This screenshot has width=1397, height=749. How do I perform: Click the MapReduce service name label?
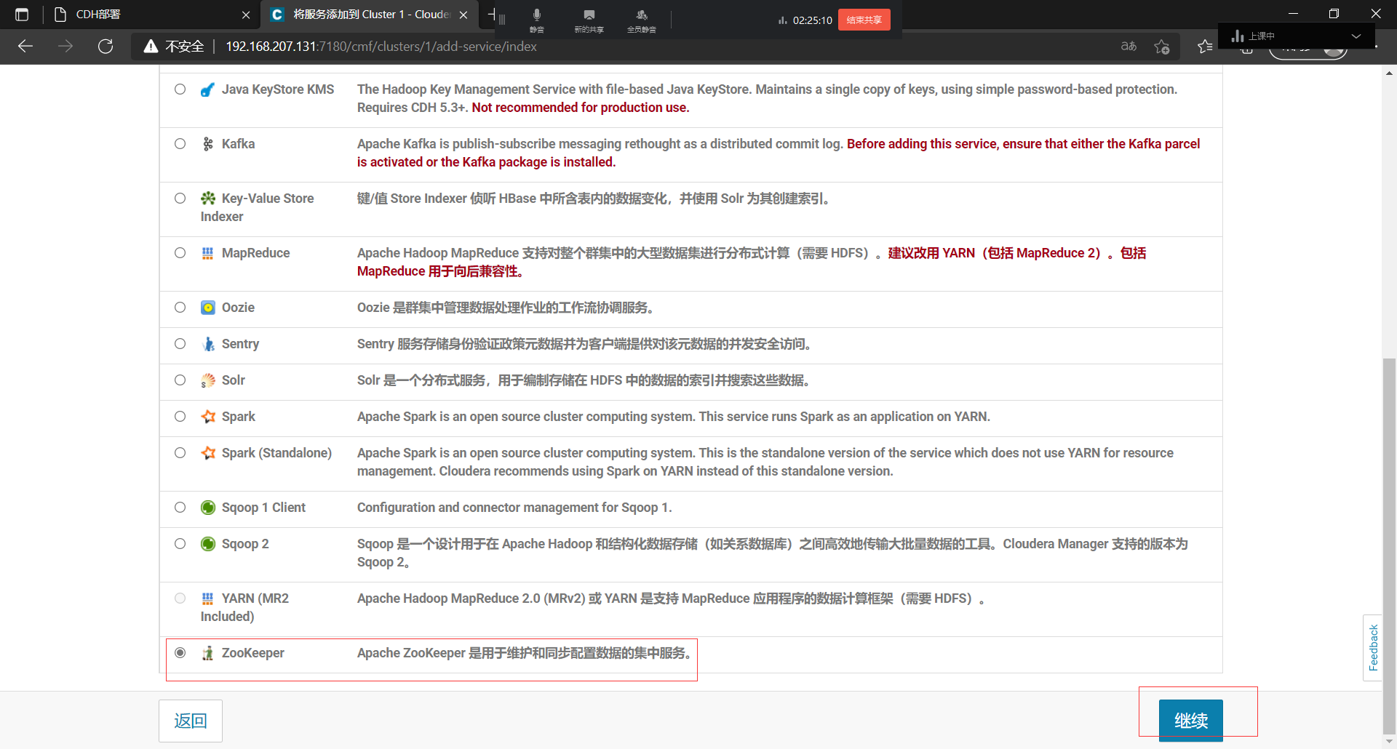(x=255, y=253)
